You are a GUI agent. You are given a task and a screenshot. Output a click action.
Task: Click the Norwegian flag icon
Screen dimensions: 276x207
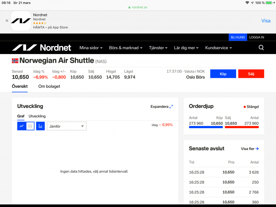click(15, 61)
